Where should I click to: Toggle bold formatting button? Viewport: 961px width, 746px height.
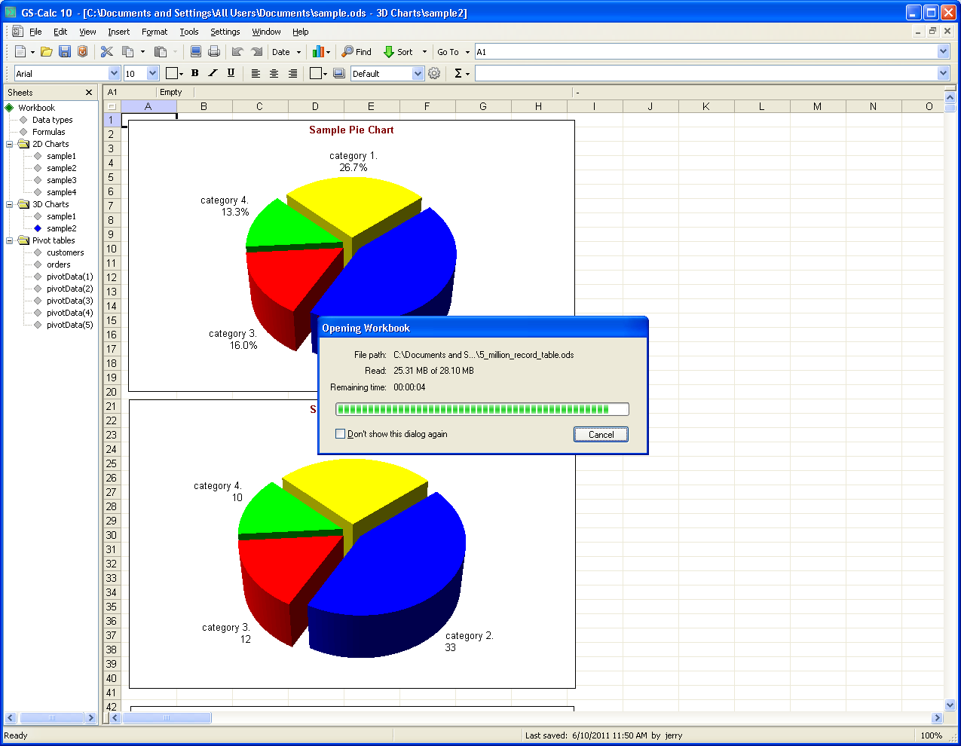click(x=195, y=73)
